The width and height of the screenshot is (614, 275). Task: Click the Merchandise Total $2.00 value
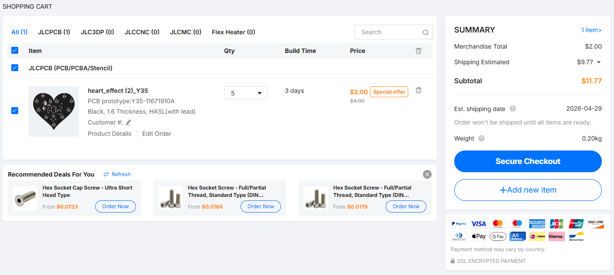(x=593, y=46)
